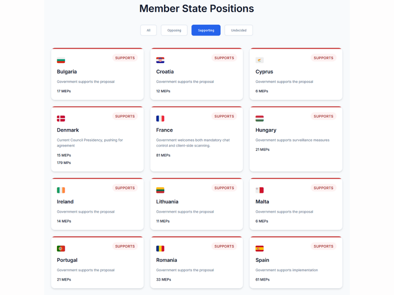Select the Supporting filter button
The image size is (394, 295).
[206, 30]
